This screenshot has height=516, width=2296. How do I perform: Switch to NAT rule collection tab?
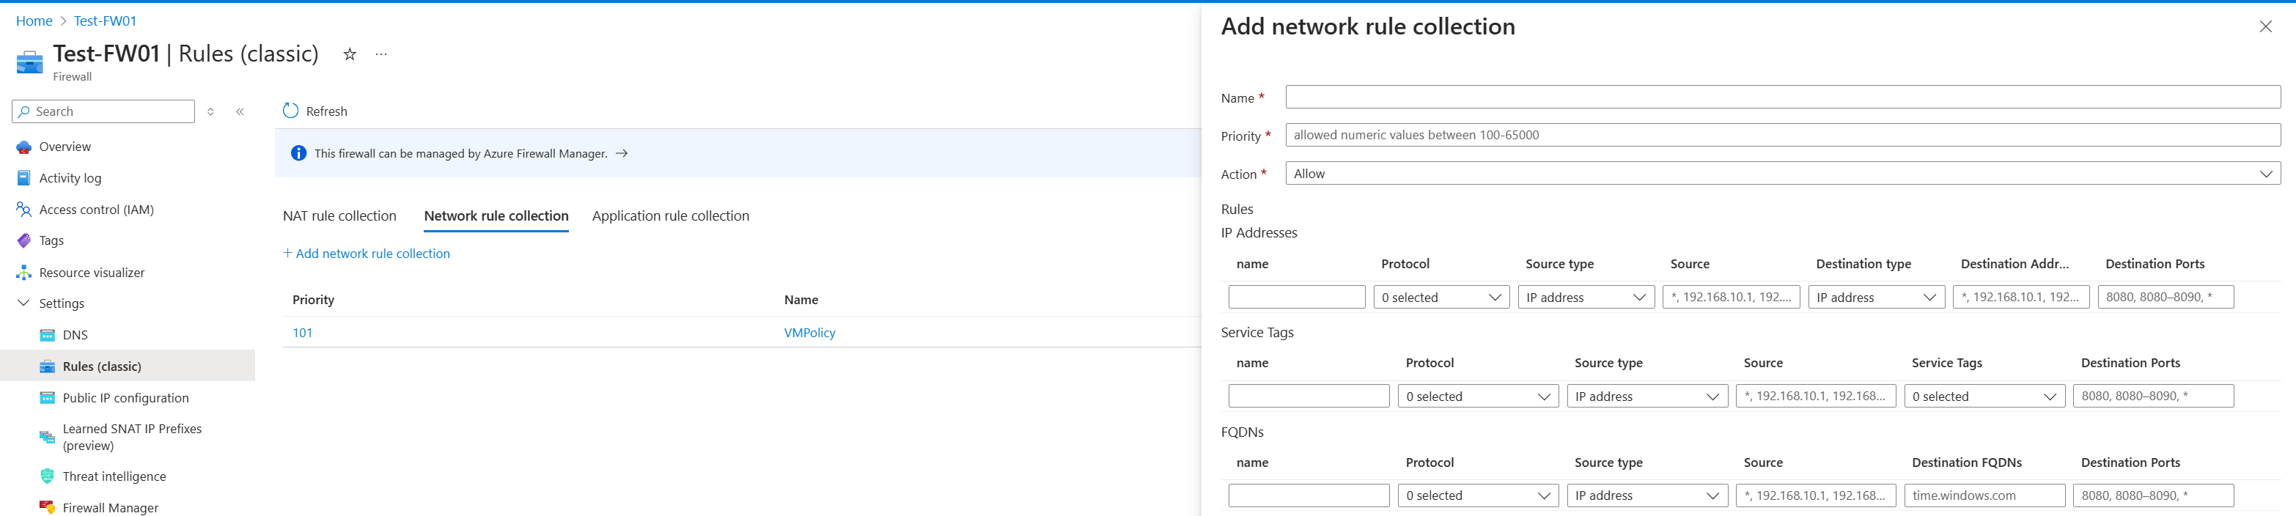(339, 215)
